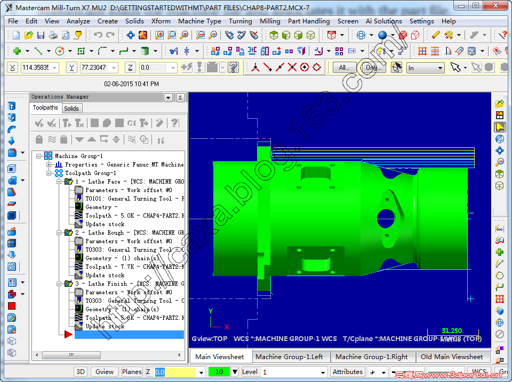
Task: Click the select all operations checkmark icon
Action: 39,123
